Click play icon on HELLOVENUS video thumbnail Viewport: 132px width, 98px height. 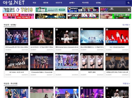[82, 30]
